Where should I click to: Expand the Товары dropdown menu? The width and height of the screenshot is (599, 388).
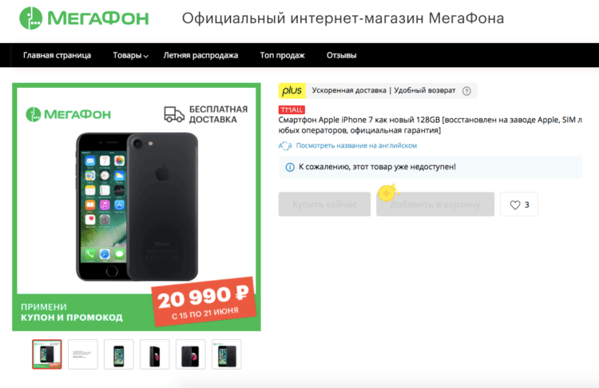130,55
